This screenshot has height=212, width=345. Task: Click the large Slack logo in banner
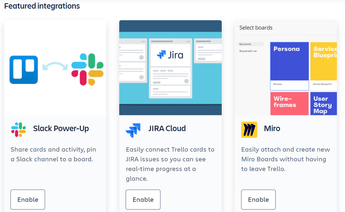[88, 70]
